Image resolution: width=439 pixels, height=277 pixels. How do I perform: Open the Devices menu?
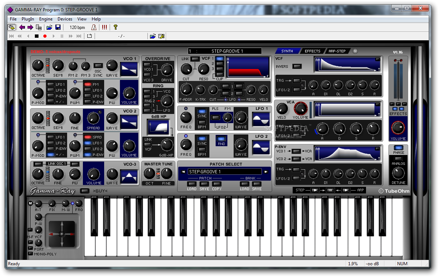[65, 19]
